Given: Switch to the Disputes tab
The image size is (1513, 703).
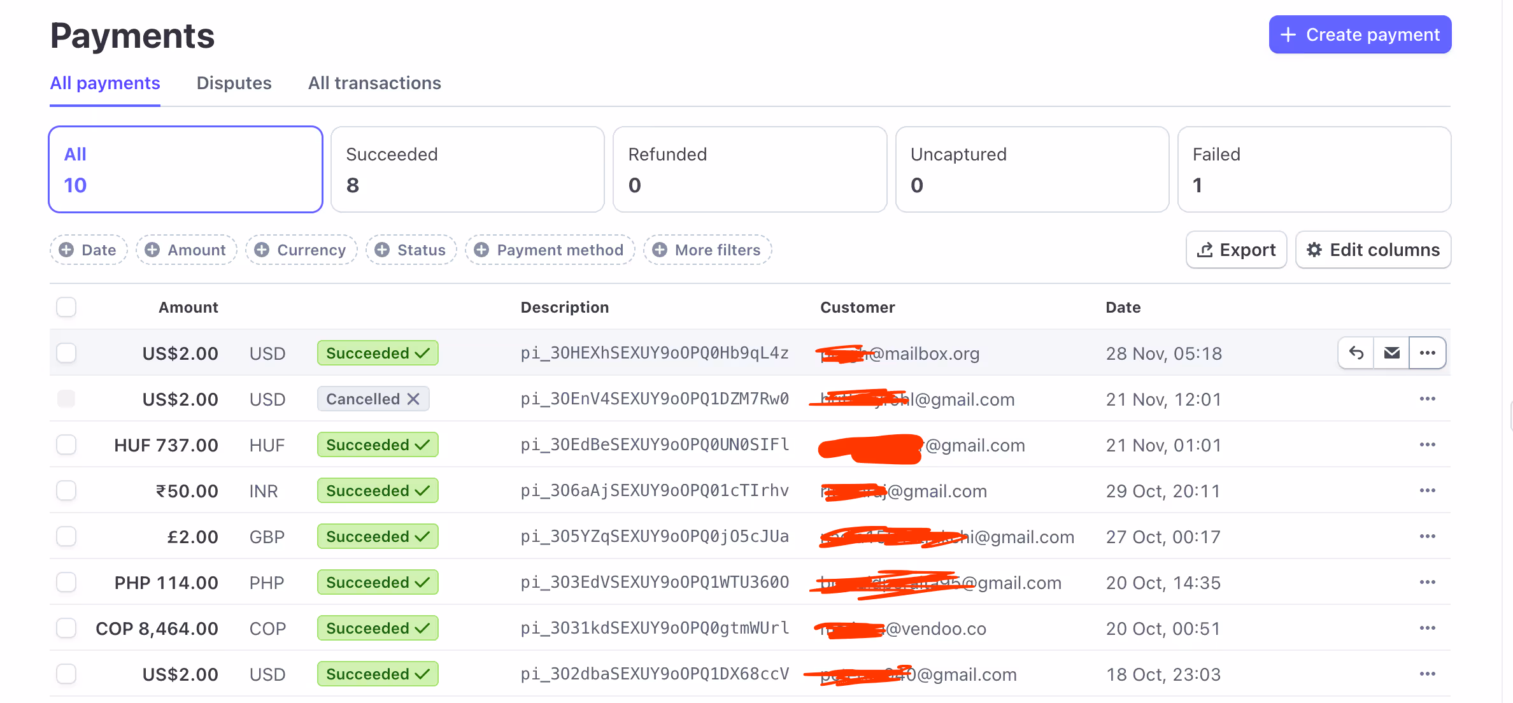Looking at the screenshot, I should point(234,83).
